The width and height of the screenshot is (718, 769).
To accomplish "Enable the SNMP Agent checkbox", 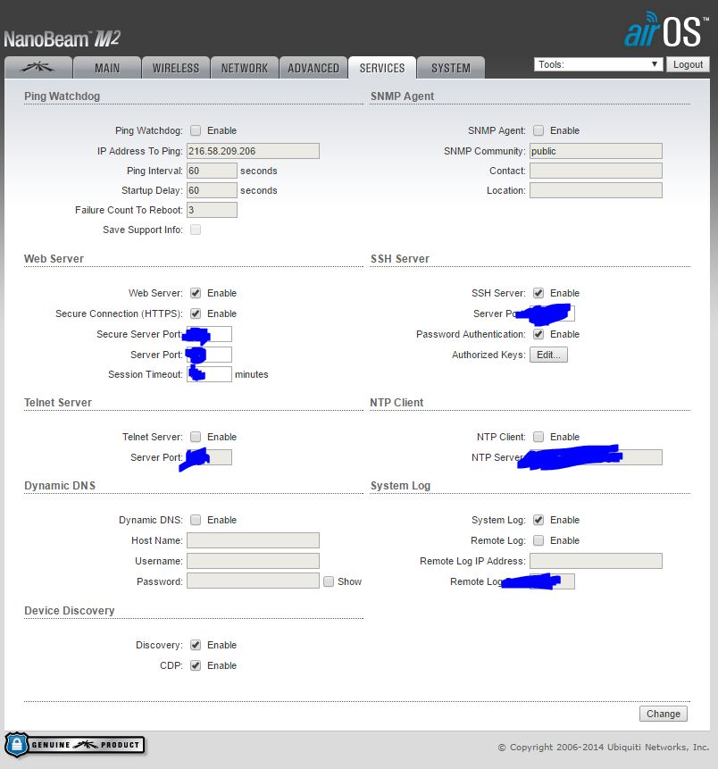I will pos(538,130).
